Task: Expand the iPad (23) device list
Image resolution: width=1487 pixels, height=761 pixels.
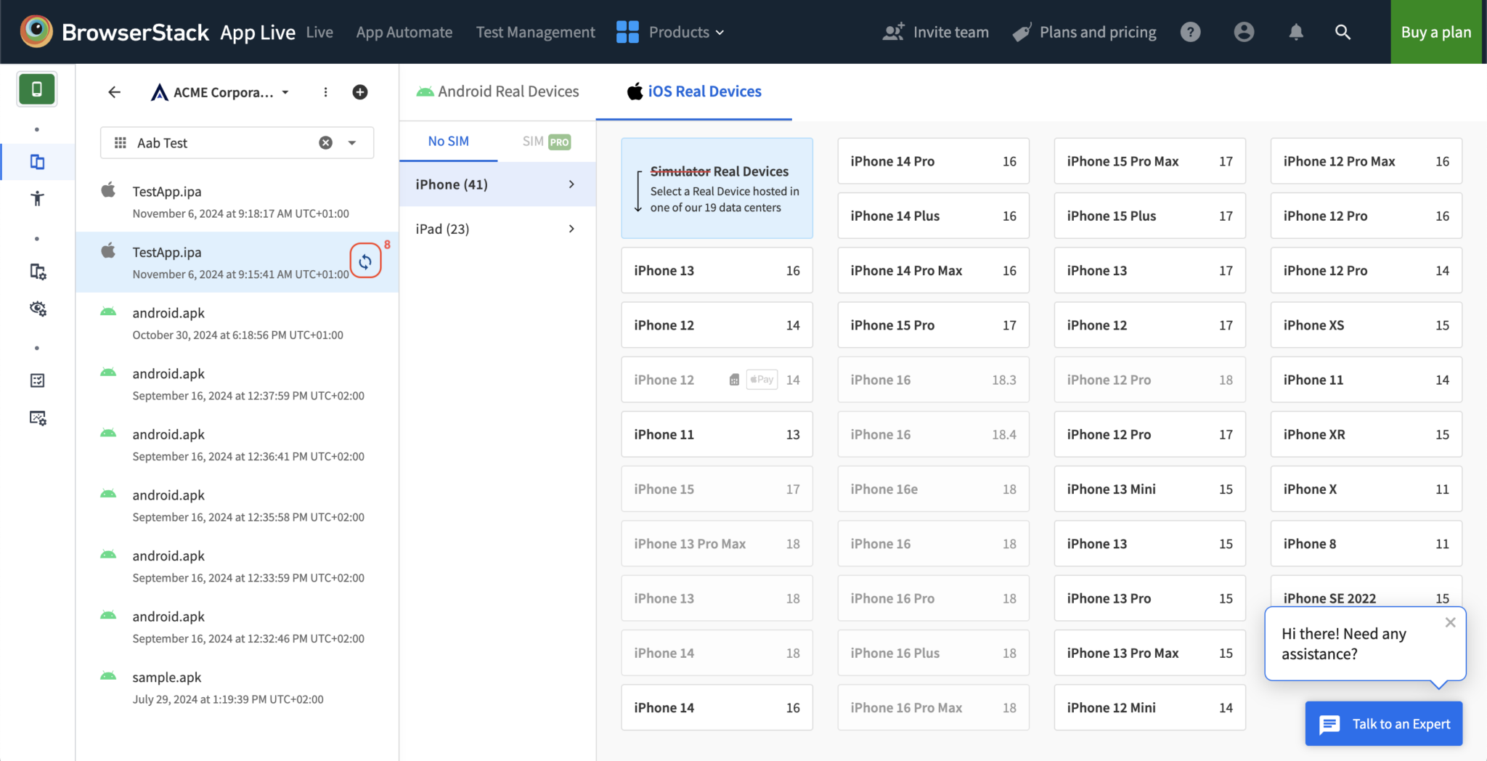Action: pos(497,229)
